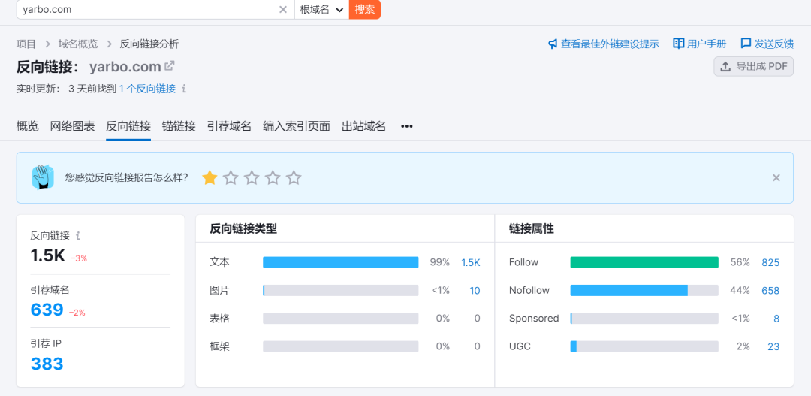Go to 域名概览 breadcrumb

point(77,44)
